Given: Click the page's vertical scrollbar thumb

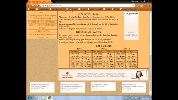Looking at the screenshot, I should pyautogui.click(x=150, y=72).
